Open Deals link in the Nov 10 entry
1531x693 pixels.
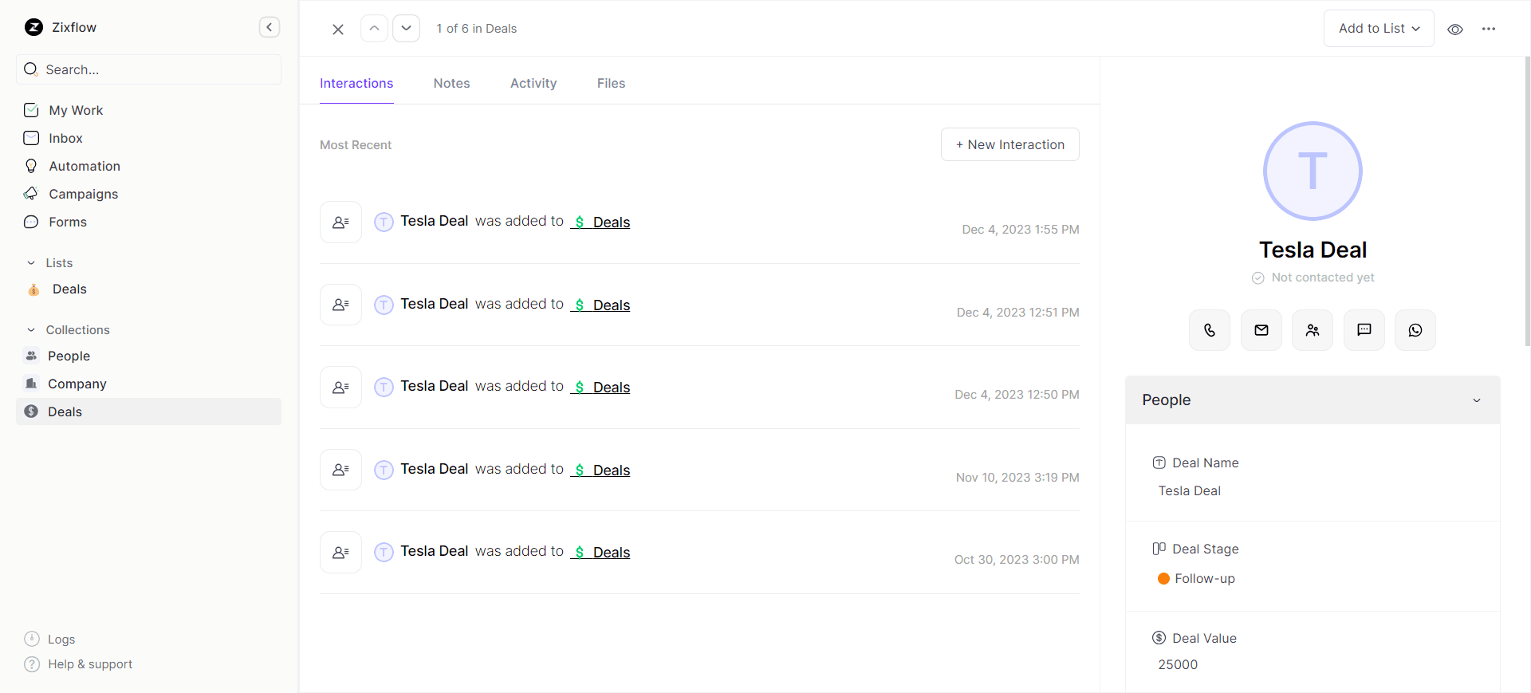coord(601,470)
